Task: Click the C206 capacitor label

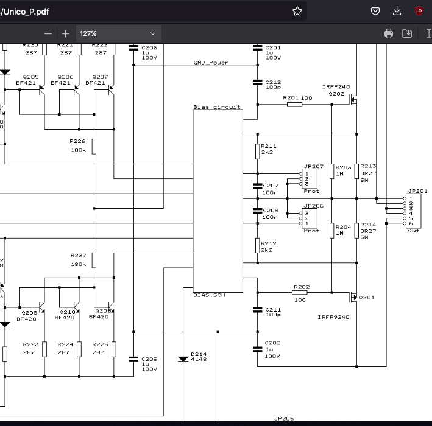Action: click(x=149, y=47)
